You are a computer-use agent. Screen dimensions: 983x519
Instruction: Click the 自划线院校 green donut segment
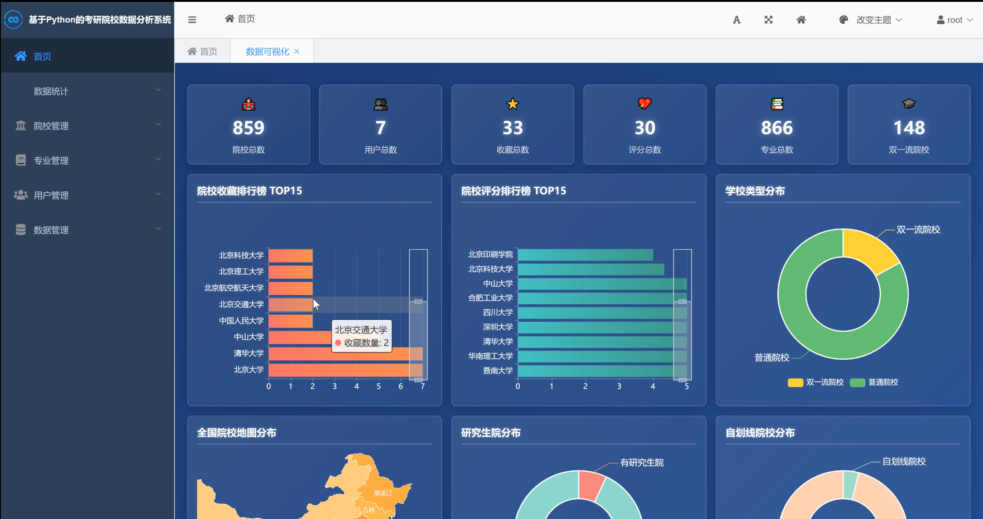click(x=849, y=485)
